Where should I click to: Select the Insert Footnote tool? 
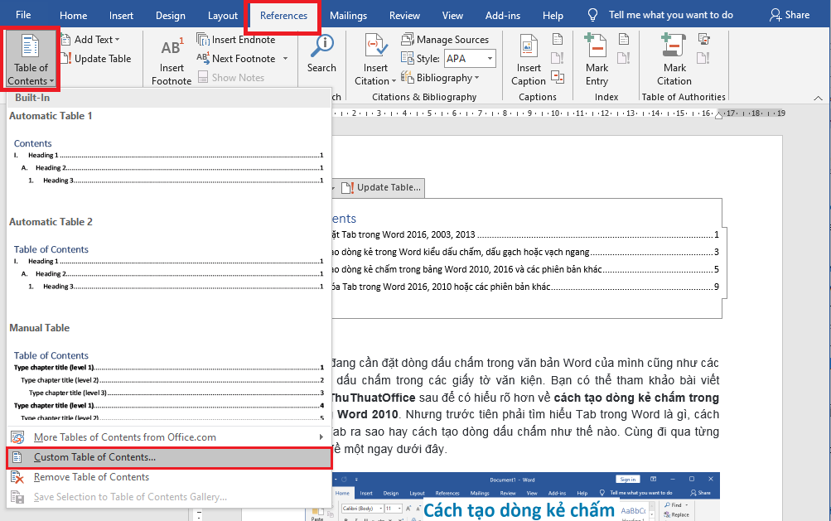click(x=171, y=58)
